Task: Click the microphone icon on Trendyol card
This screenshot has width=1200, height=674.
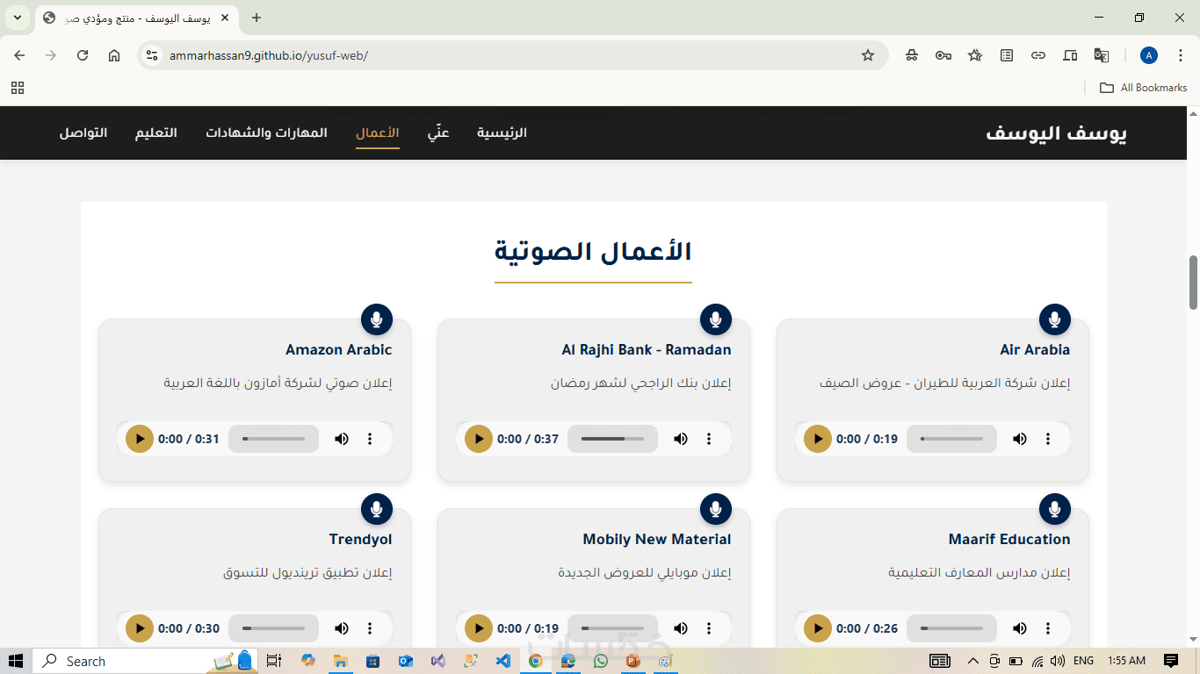Action: point(377,509)
